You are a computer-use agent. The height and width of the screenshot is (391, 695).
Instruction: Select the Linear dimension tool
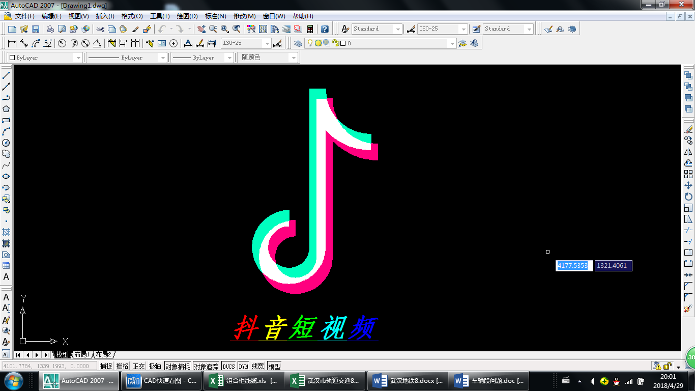[12, 43]
